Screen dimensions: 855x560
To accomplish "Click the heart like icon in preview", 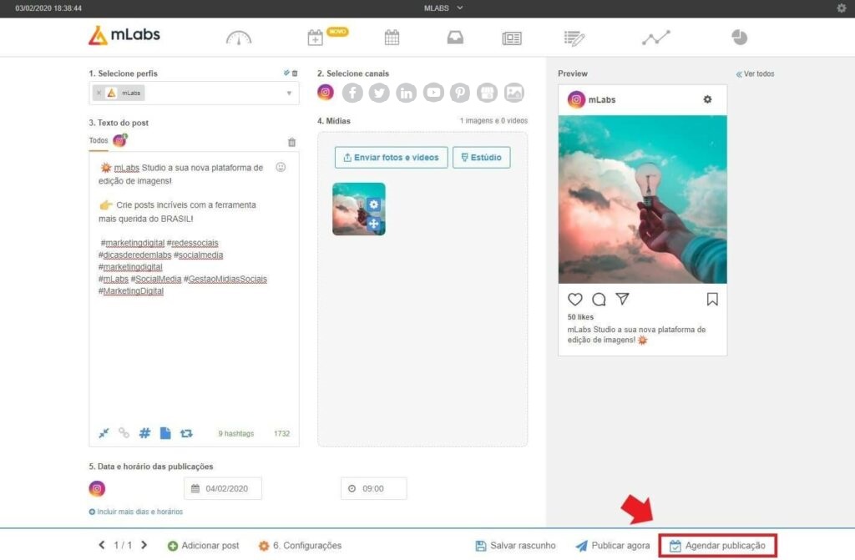I will click(x=574, y=299).
